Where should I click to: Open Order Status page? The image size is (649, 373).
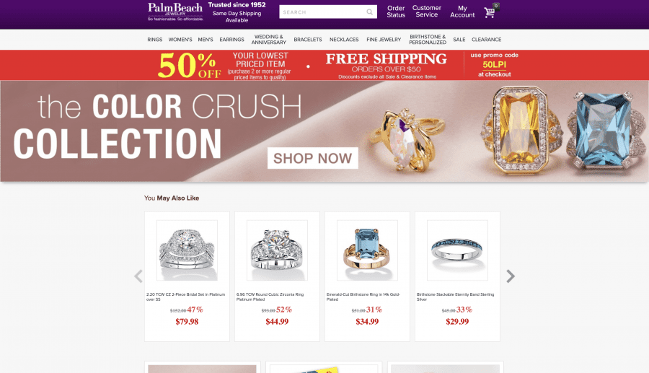click(x=396, y=12)
